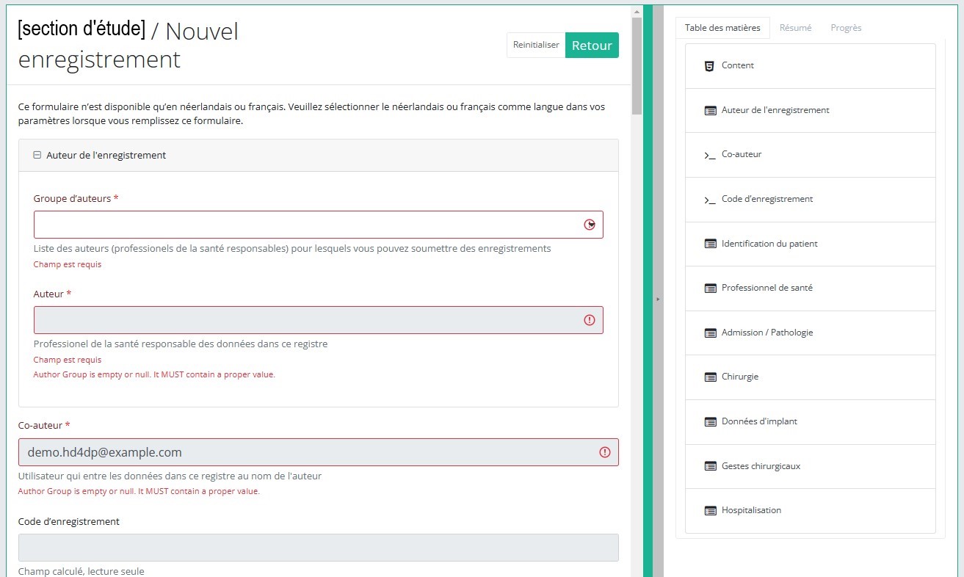Click the form icon next to Identification du patient
Image resolution: width=964 pixels, height=577 pixels.
pyautogui.click(x=710, y=244)
